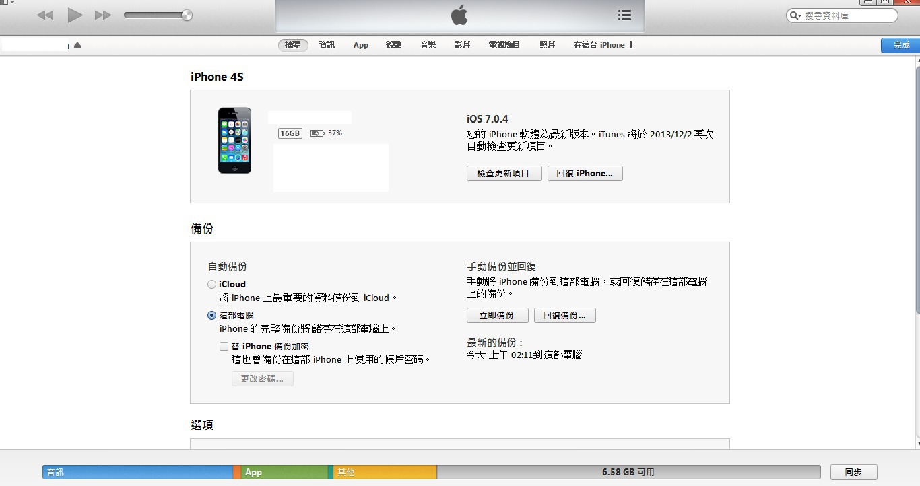Click the battery level icon
This screenshot has width=920, height=486.
point(317,133)
